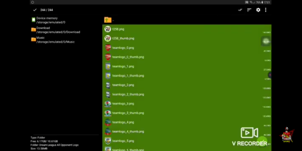Tap the teamlogo_4.png badge icon
The width and height of the screenshot is (302, 151).
[108, 122]
